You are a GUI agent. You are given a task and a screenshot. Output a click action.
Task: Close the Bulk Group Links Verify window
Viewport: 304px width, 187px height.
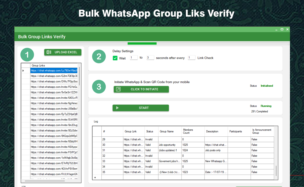coord(287,29)
